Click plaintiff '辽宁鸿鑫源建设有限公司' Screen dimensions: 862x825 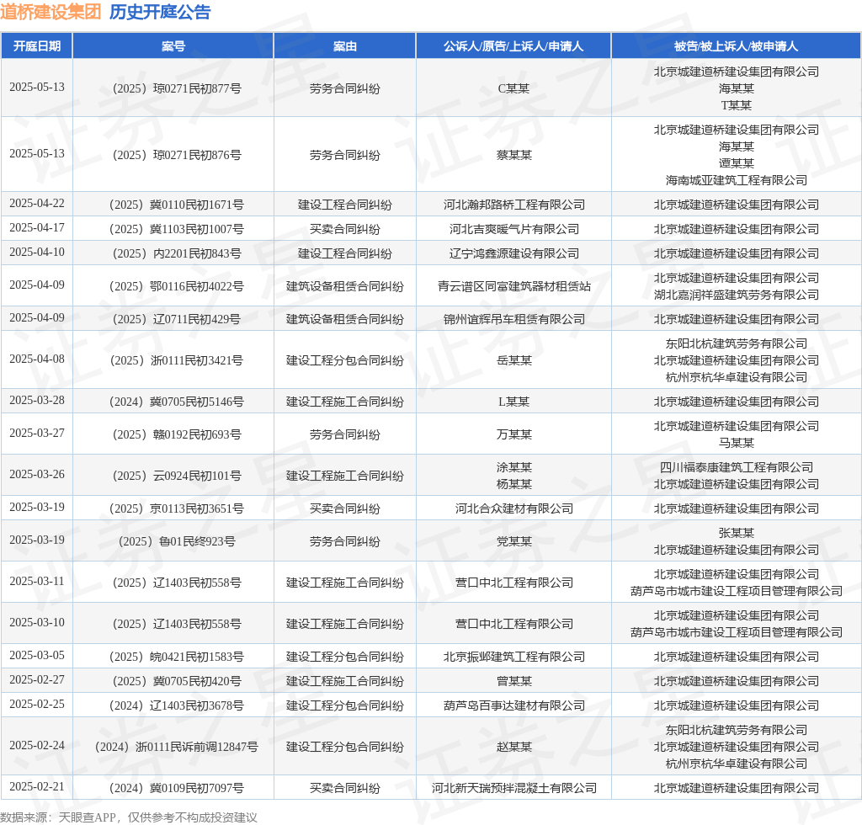pyautogui.click(x=513, y=253)
